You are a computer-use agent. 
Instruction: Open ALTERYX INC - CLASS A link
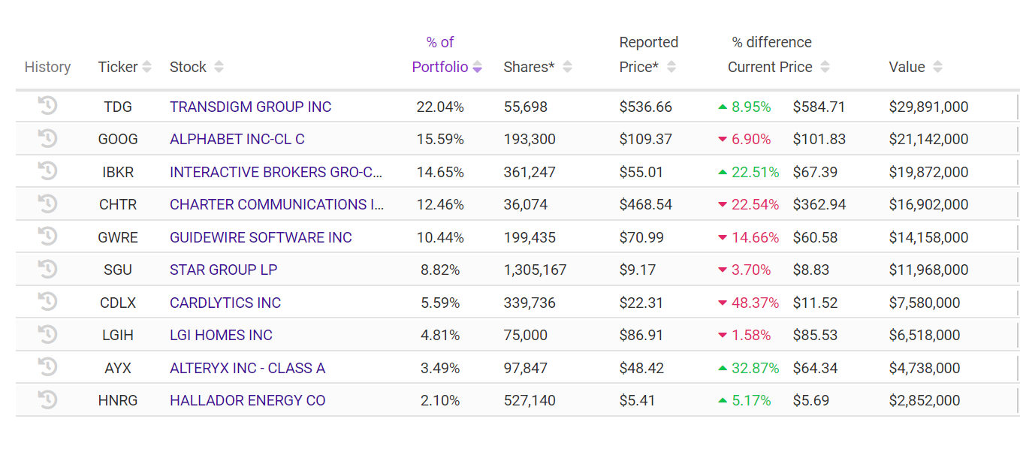pos(247,368)
